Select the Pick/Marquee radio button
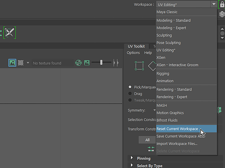This screenshot has height=168, width=225. click(x=130, y=87)
